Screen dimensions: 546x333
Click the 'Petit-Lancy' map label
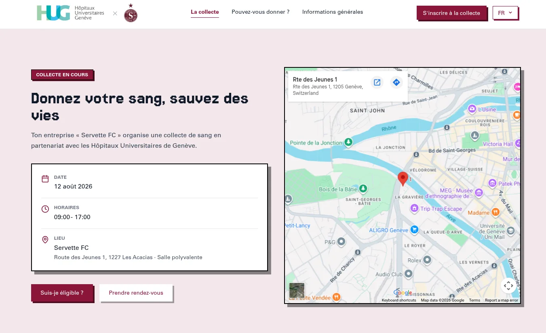(297, 226)
